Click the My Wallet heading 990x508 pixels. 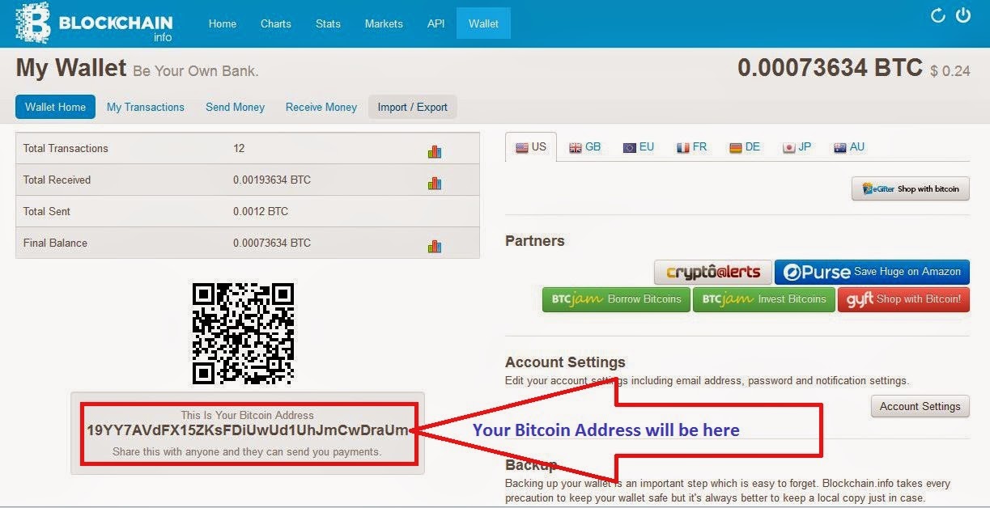(x=71, y=68)
